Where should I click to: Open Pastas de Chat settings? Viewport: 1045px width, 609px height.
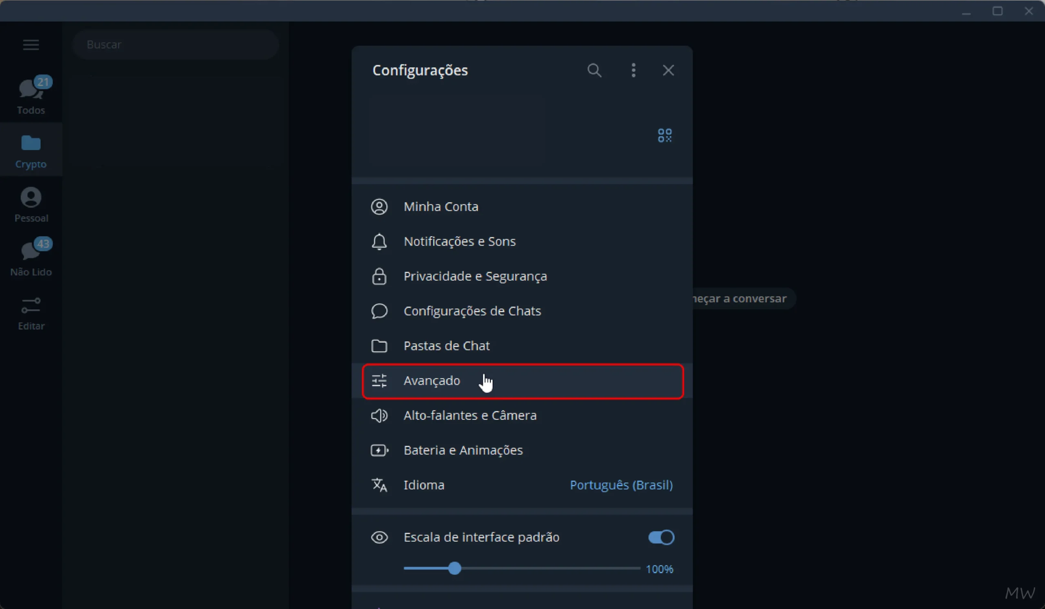coord(522,345)
